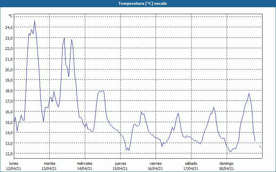Click the 18/04/21 date label
This screenshot has height=172, width=276.
pyautogui.click(x=226, y=169)
